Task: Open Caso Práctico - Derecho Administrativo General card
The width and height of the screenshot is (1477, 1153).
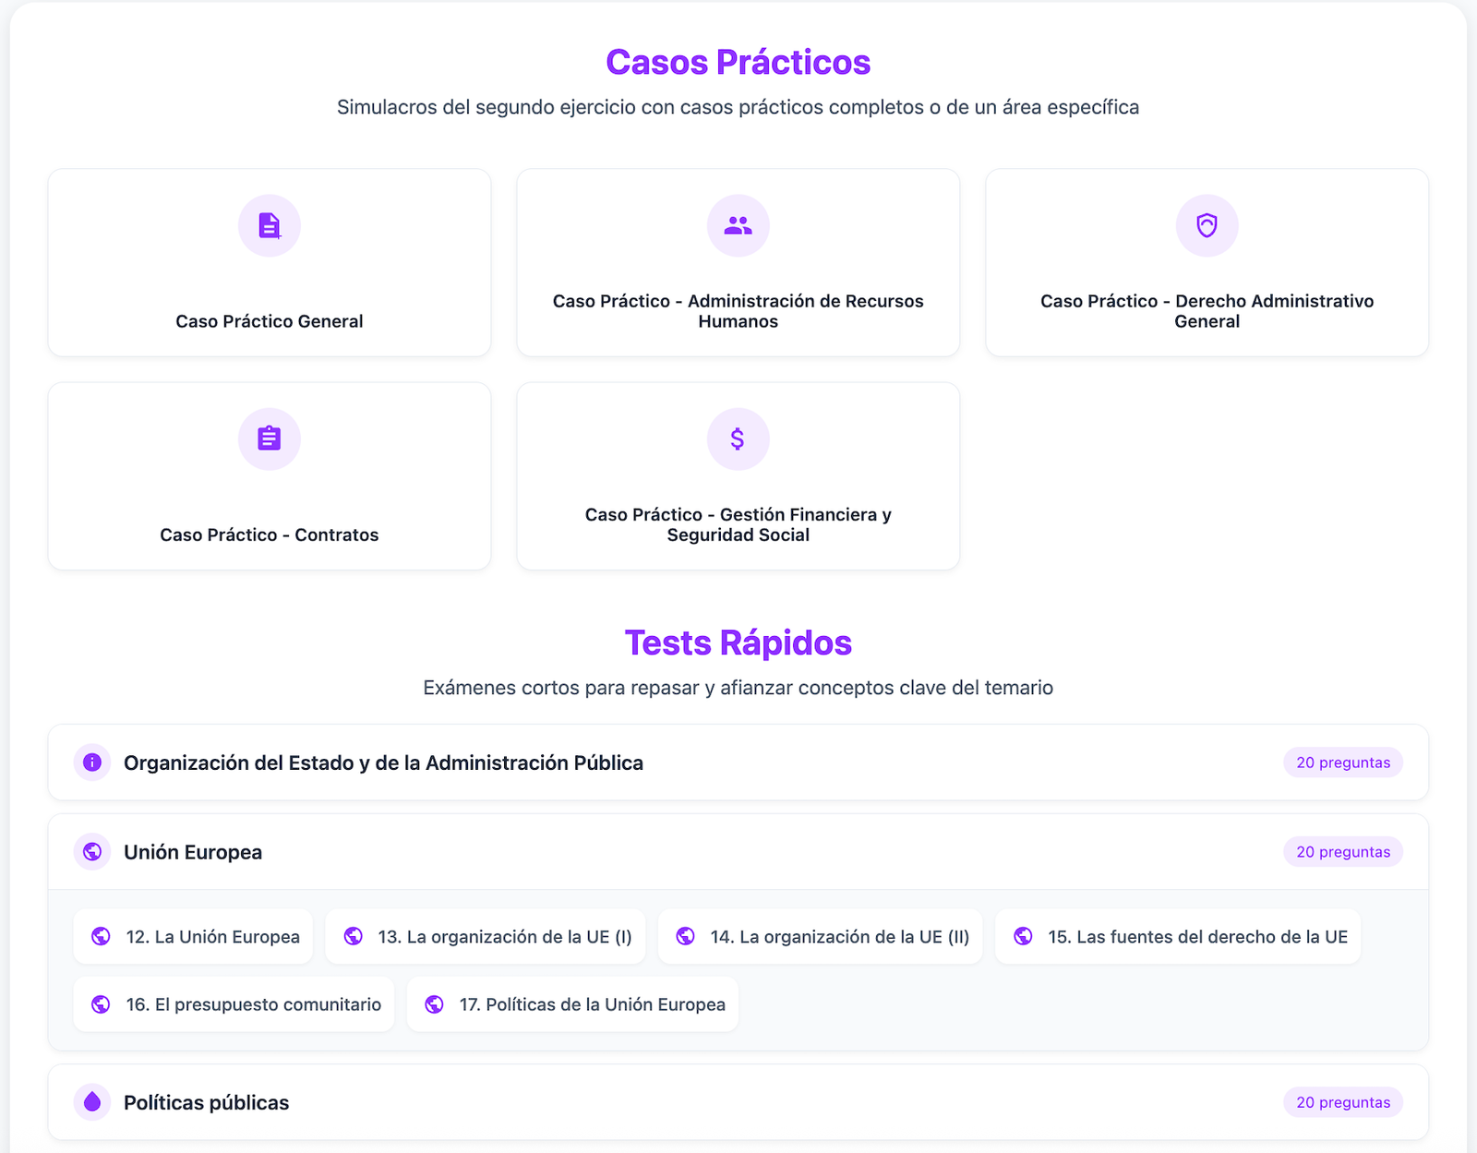Action: tap(1207, 311)
